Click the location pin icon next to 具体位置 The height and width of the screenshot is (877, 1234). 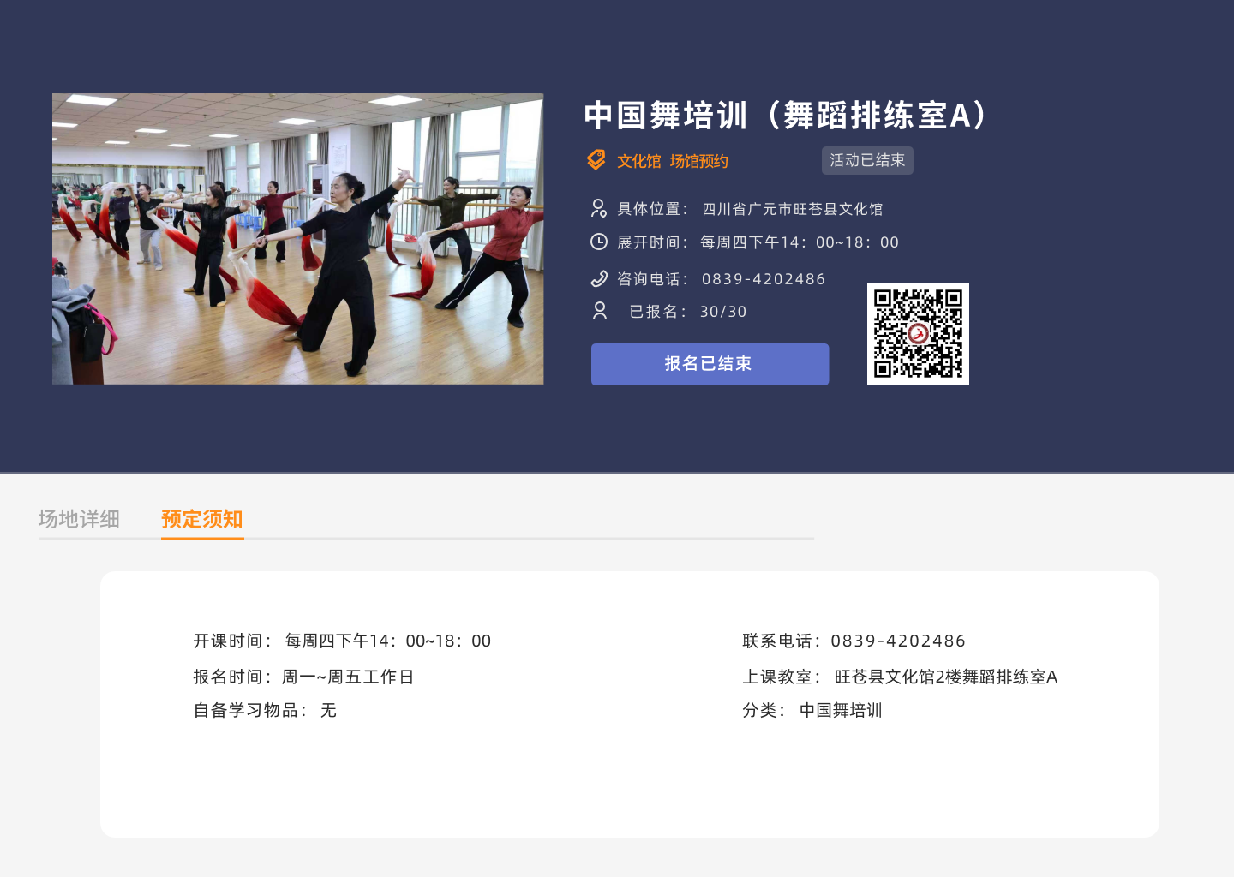coord(599,208)
